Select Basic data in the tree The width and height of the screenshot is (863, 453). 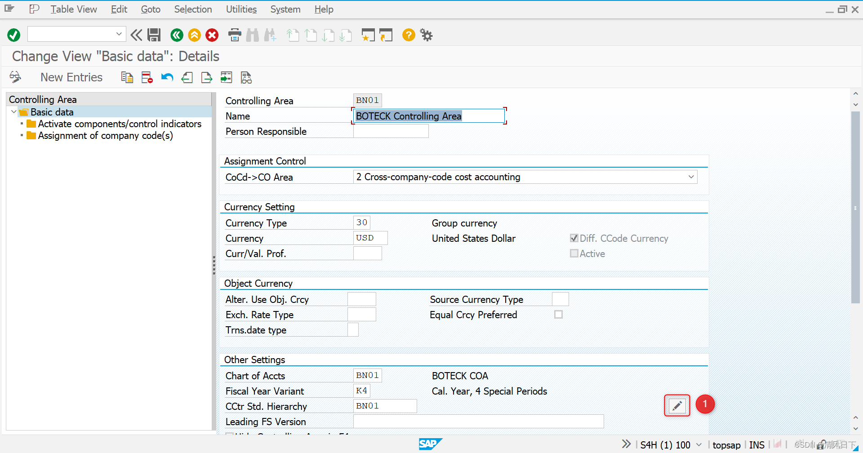[x=52, y=112]
